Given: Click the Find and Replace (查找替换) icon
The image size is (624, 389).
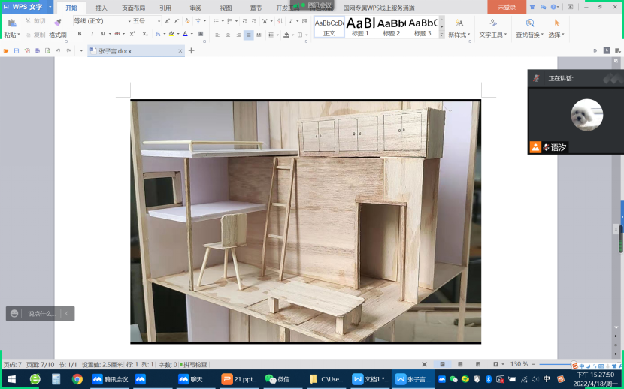Looking at the screenshot, I should 530,24.
